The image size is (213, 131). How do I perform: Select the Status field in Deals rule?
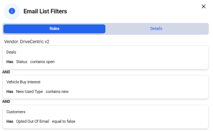(x=21, y=62)
